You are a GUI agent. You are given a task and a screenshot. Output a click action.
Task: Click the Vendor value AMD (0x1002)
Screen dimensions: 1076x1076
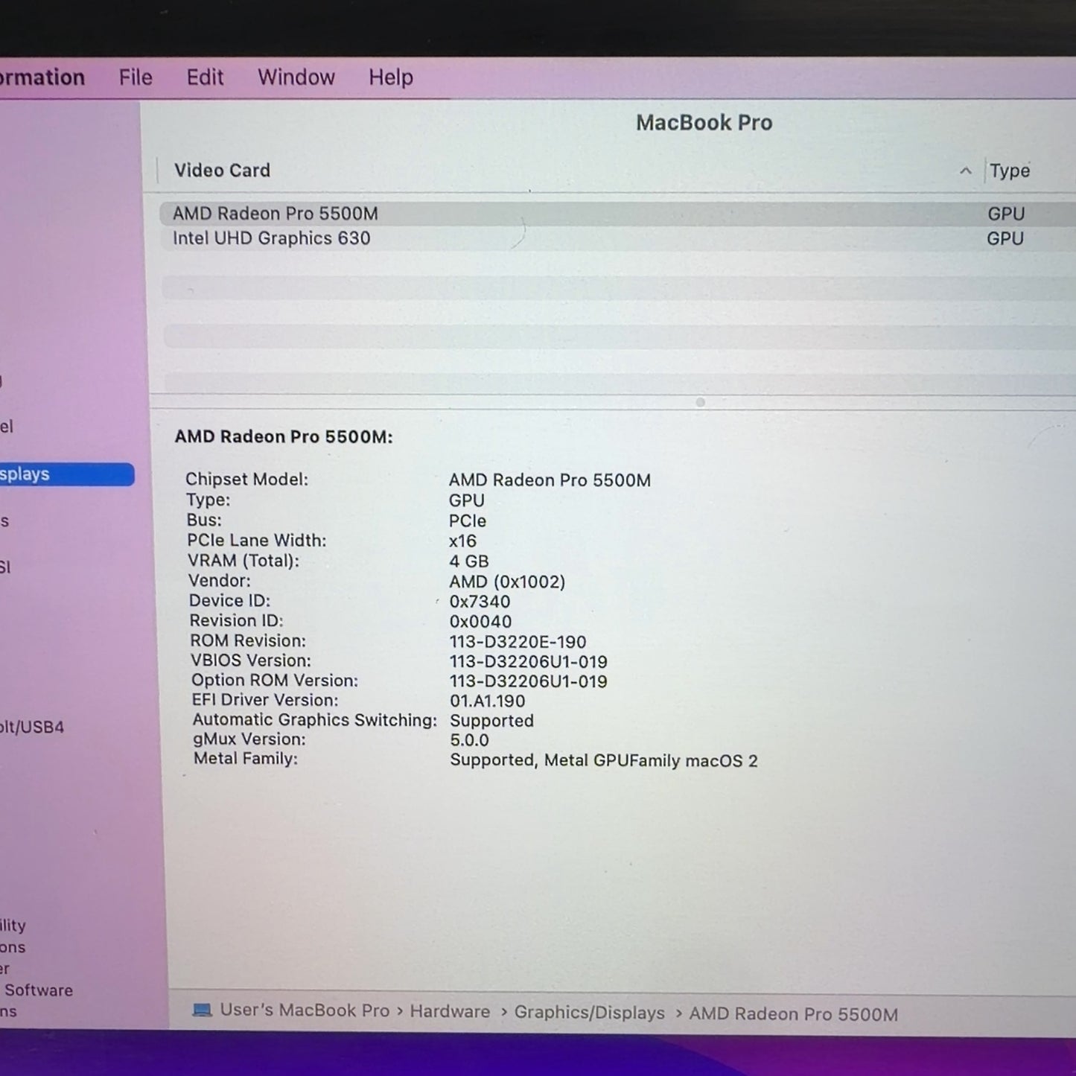click(507, 582)
